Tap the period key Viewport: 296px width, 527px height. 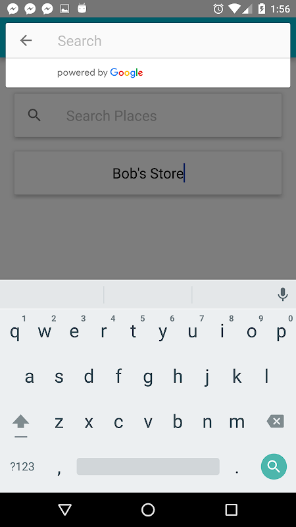click(x=237, y=466)
